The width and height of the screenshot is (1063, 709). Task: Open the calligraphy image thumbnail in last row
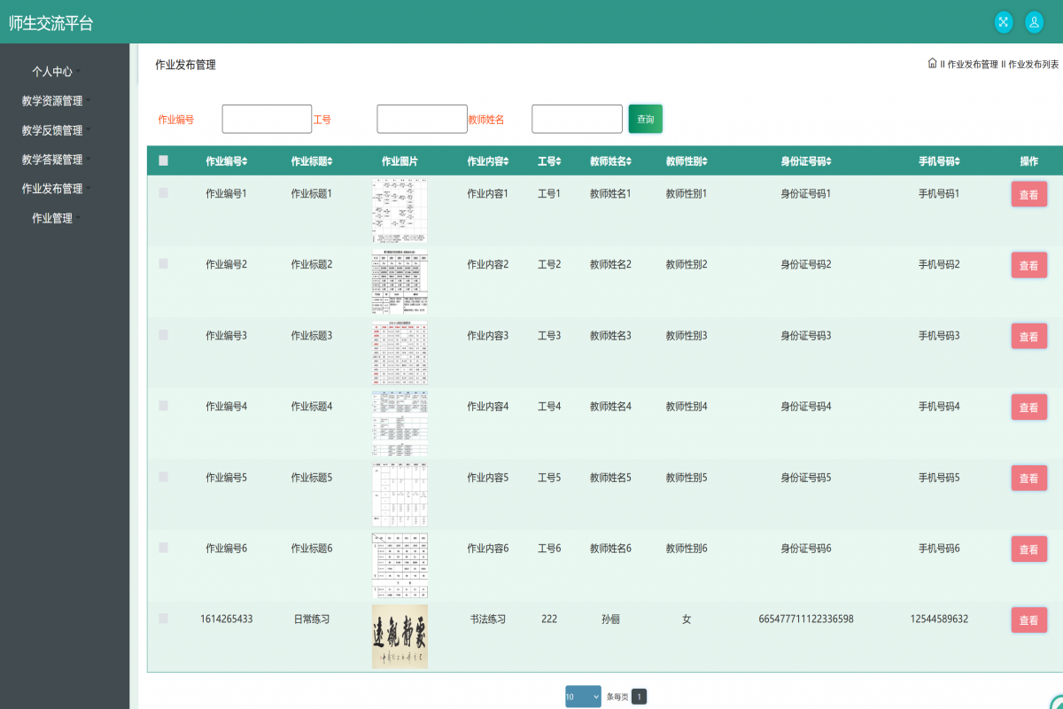[x=400, y=636]
